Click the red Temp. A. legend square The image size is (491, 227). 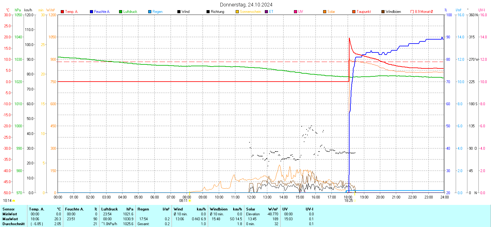[62, 12]
